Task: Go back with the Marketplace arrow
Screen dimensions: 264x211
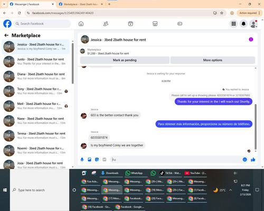Action: (6, 35)
